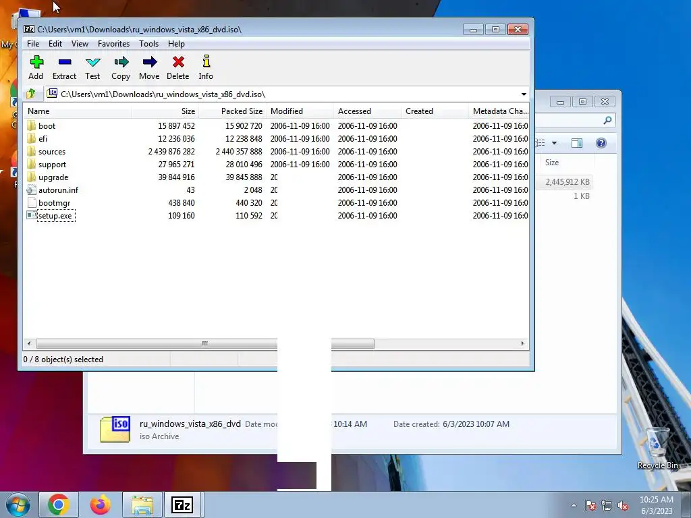Click the 1 KB entry in Explorer
The height and width of the screenshot is (518, 691).
(581, 196)
